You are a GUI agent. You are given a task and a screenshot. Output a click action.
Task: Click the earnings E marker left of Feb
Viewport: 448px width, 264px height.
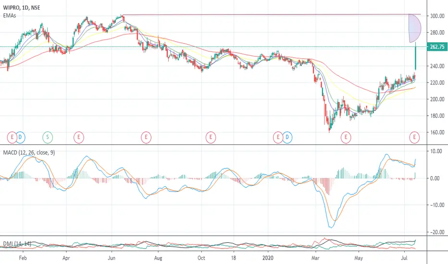click(x=12, y=137)
